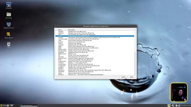Select the duplicati row
Viewport: 191px width, 107px height.
click(95, 45)
